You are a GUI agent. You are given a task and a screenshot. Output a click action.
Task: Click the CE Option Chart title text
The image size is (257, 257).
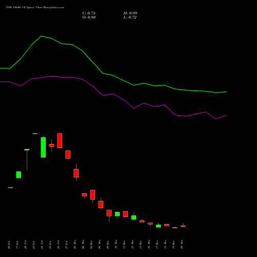(x=35, y=8)
